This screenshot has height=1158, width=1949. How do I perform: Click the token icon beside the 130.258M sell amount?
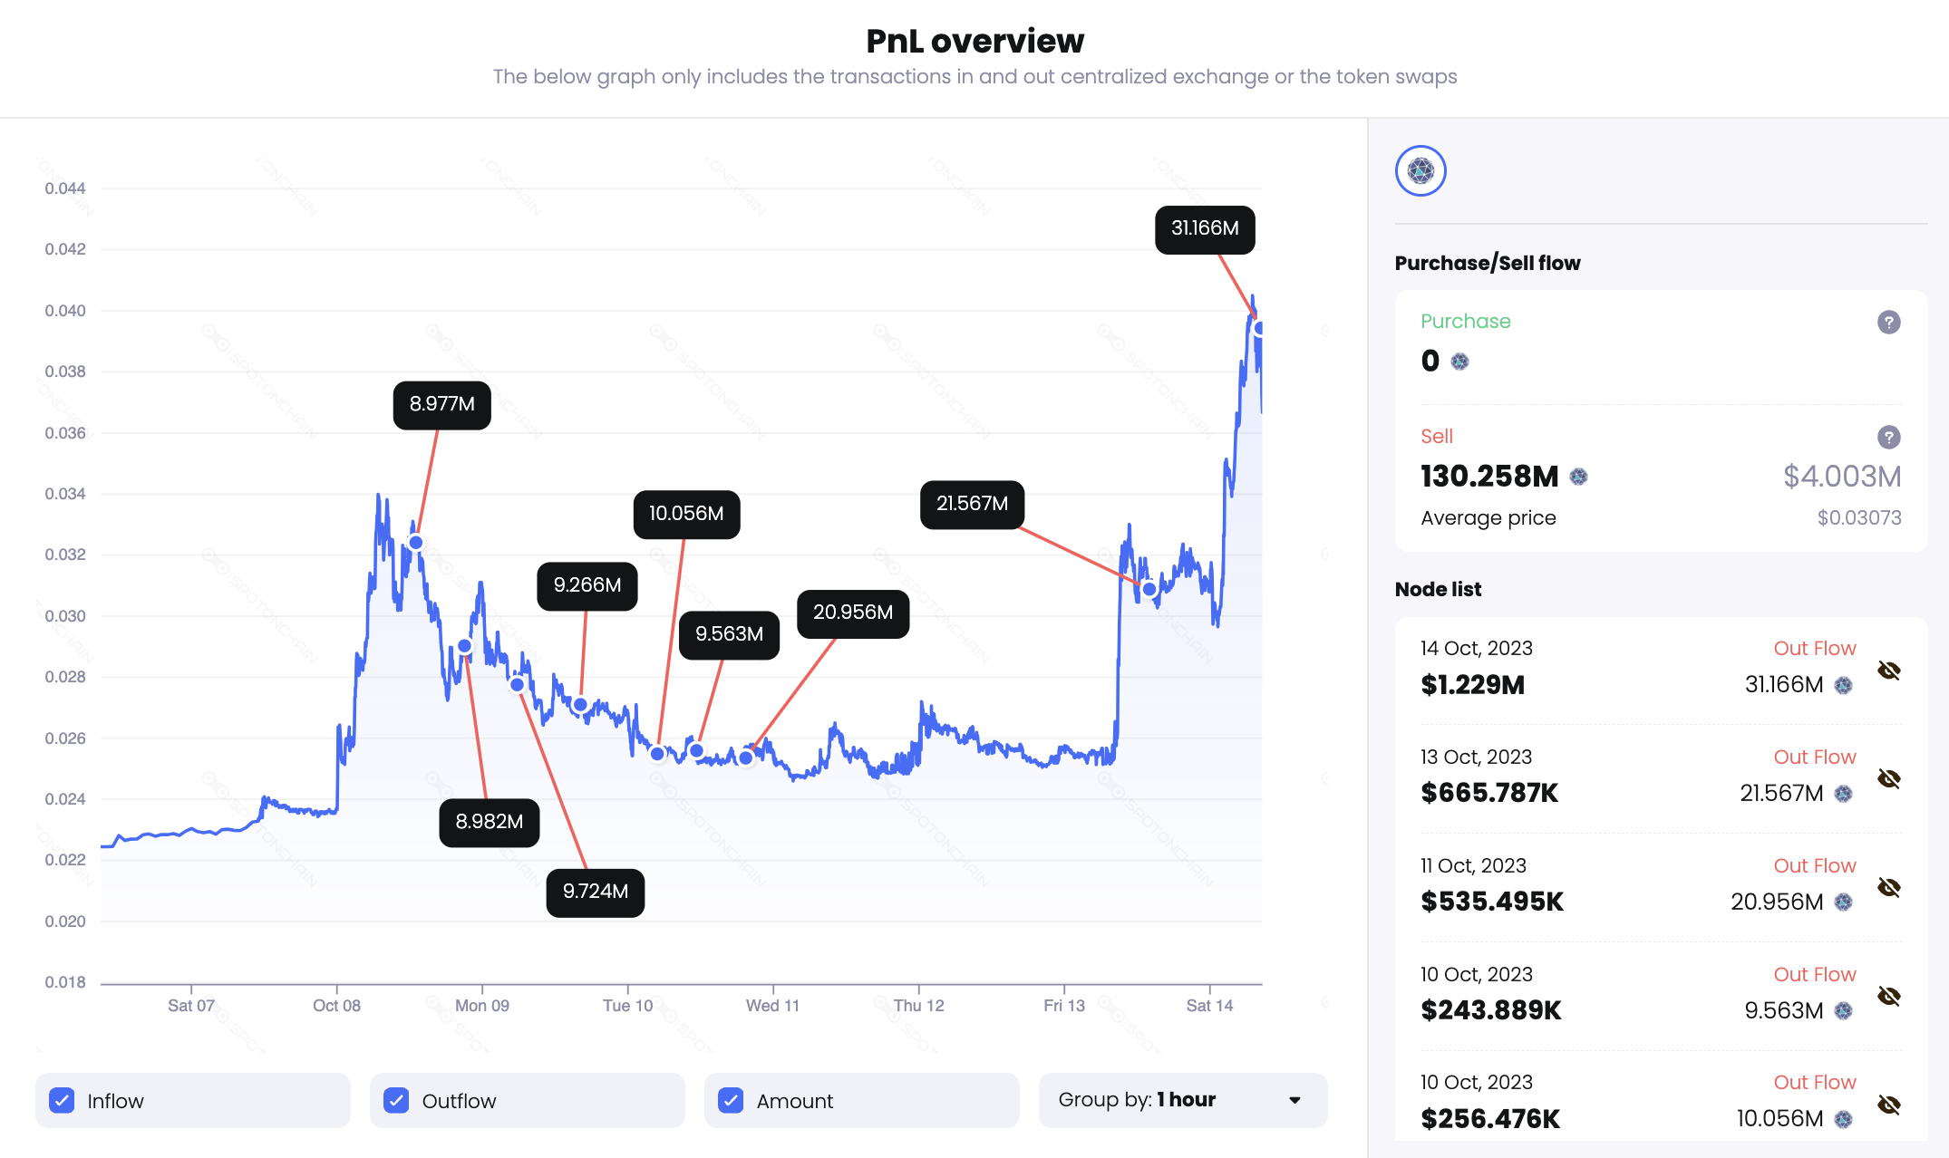point(1578,477)
